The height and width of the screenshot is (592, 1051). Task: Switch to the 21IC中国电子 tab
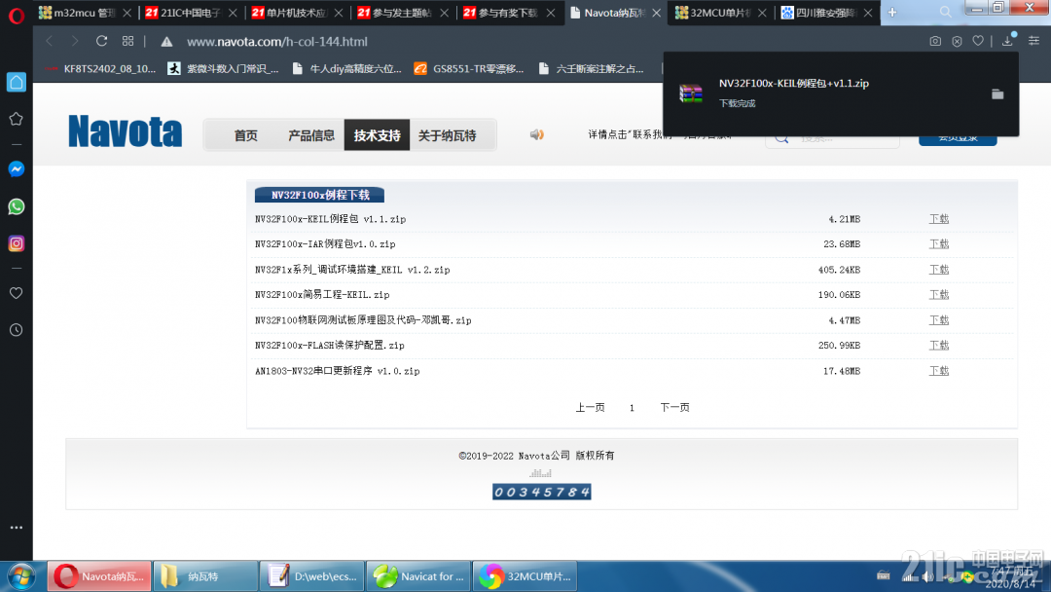coord(183,13)
